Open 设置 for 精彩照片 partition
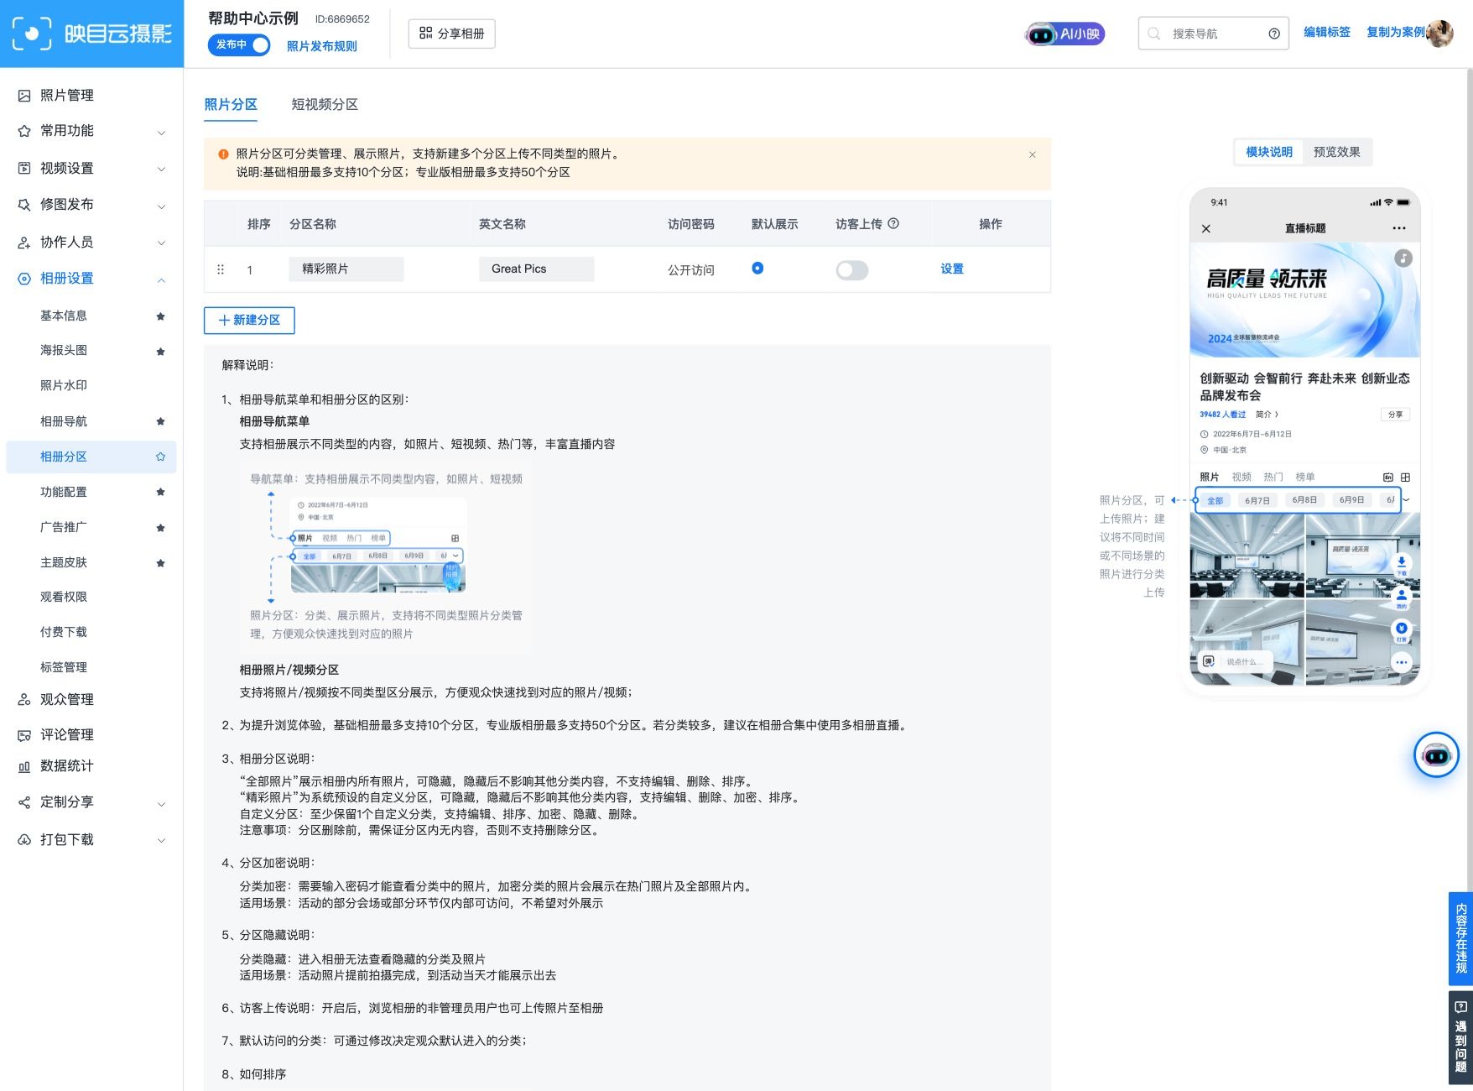Screen dimensions: 1473x1091 [x=952, y=269]
